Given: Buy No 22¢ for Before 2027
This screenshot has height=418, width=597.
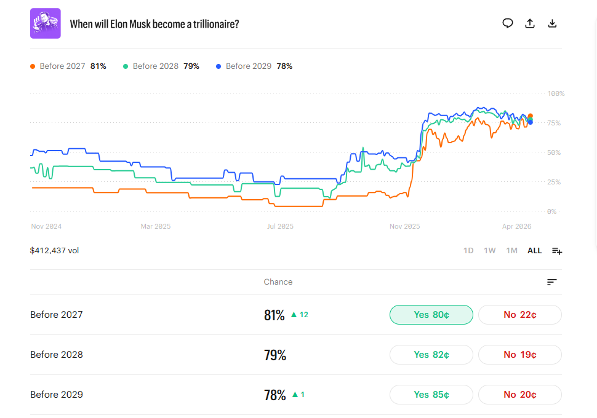Looking at the screenshot, I should (x=519, y=315).
